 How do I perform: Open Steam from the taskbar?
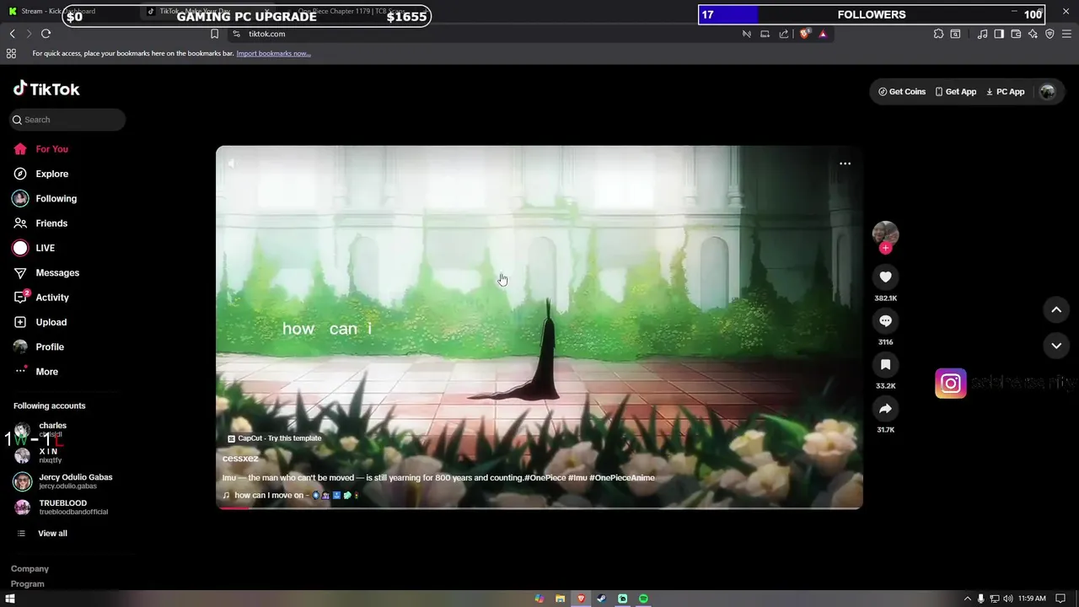click(601, 599)
